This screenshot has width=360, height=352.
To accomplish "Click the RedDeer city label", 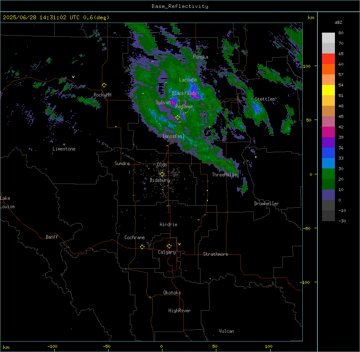I will [x=184, y=107].
